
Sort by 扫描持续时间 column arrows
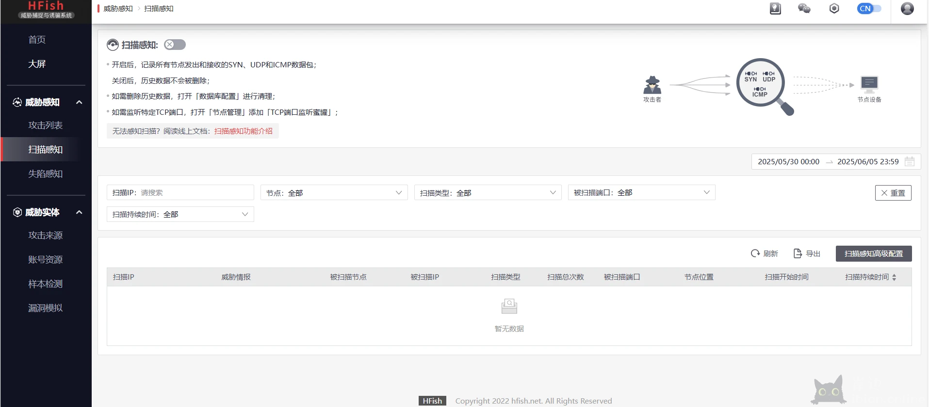click(894, 277)
